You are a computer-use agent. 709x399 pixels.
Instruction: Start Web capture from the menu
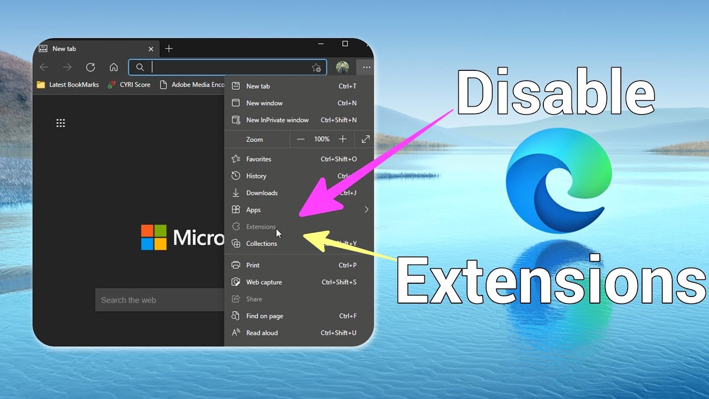click(299, 282)
